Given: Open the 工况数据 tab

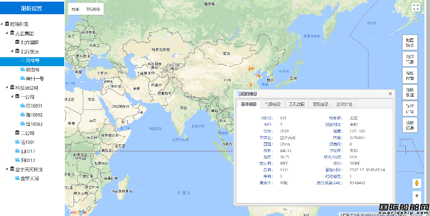Looking at the screenshot, I should (296, 104).
